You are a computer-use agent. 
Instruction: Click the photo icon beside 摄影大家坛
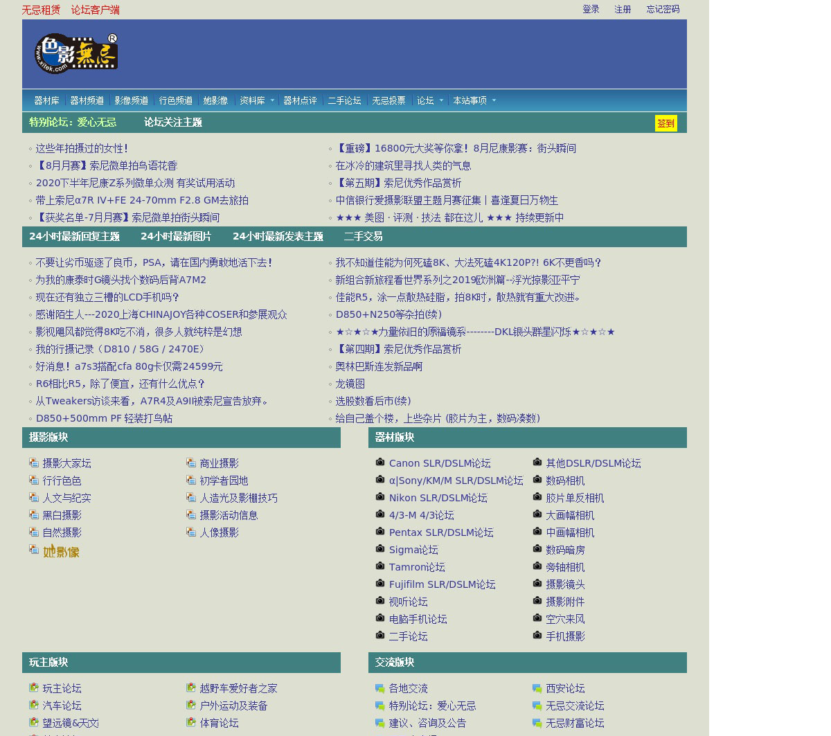click(34, 463)
